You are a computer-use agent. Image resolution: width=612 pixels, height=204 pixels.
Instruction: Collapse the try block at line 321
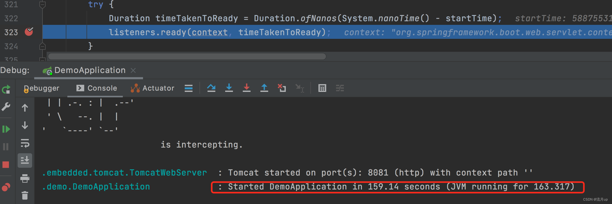point(42,4)
